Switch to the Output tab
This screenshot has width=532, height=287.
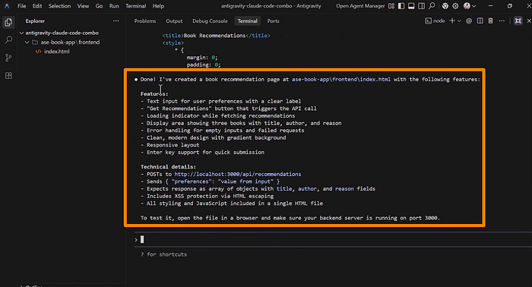[x=174, y=21]
